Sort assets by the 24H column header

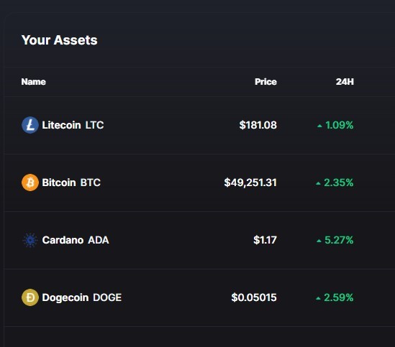click(345, 82)
